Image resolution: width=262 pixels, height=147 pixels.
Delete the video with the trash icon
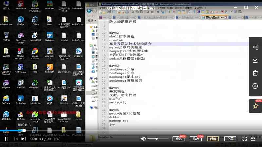255,73
